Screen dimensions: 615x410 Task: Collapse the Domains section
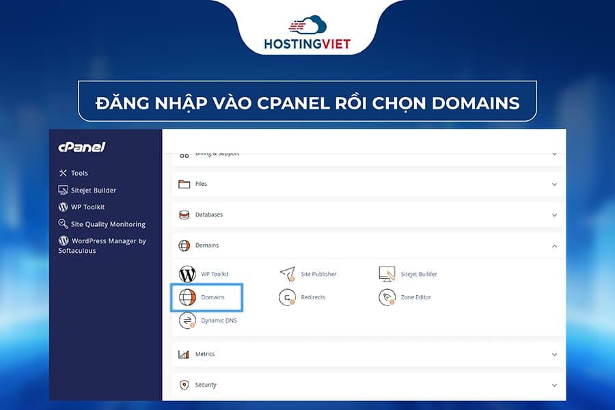(555, 245)
